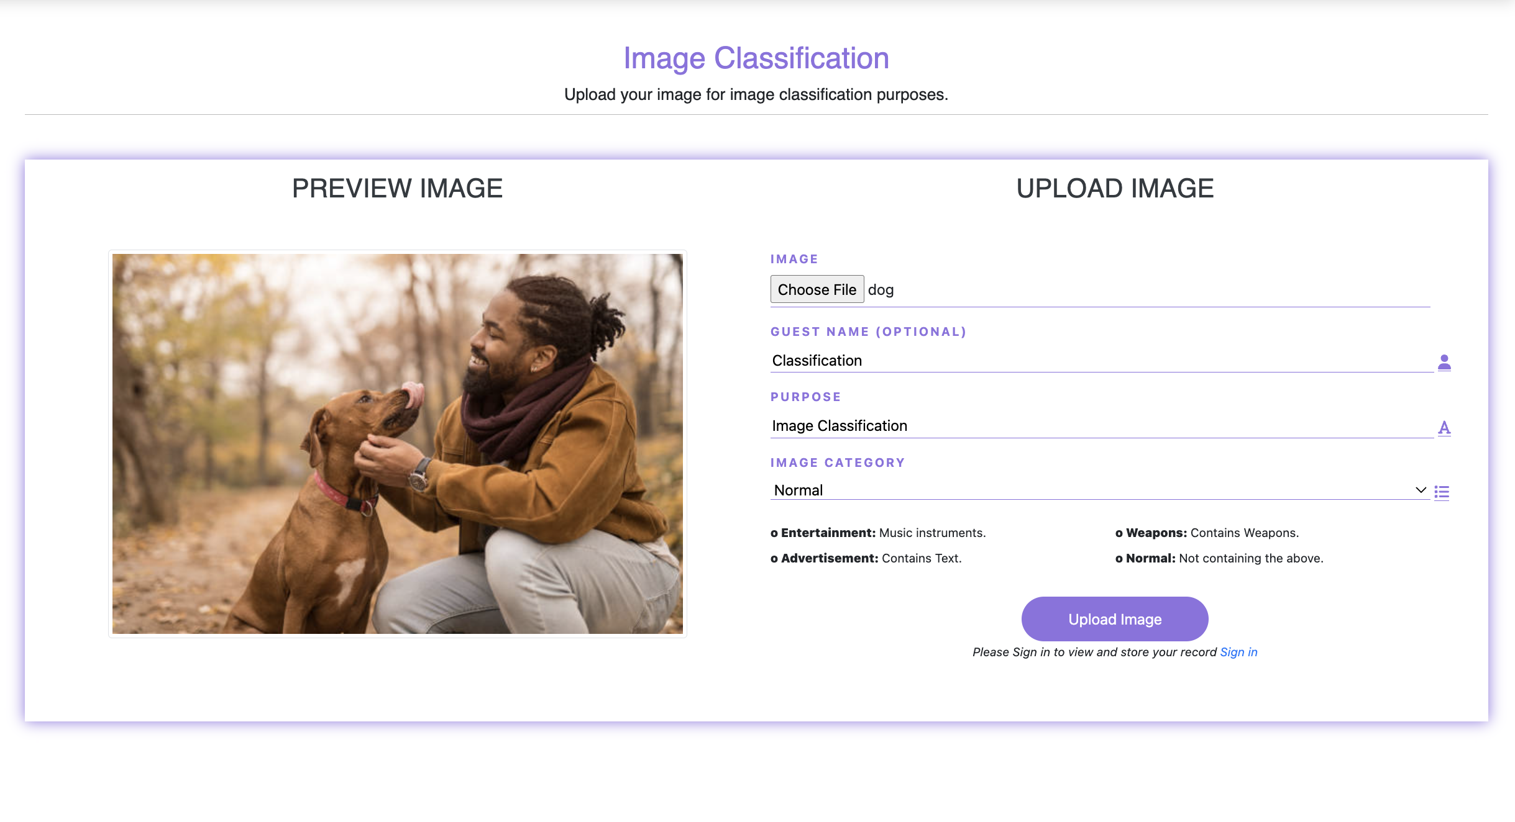The height and width of the screenshot is (822, 1515).
Task: Click the 'Normal: Not containing the above.' description
Action: coord(1219,558)
